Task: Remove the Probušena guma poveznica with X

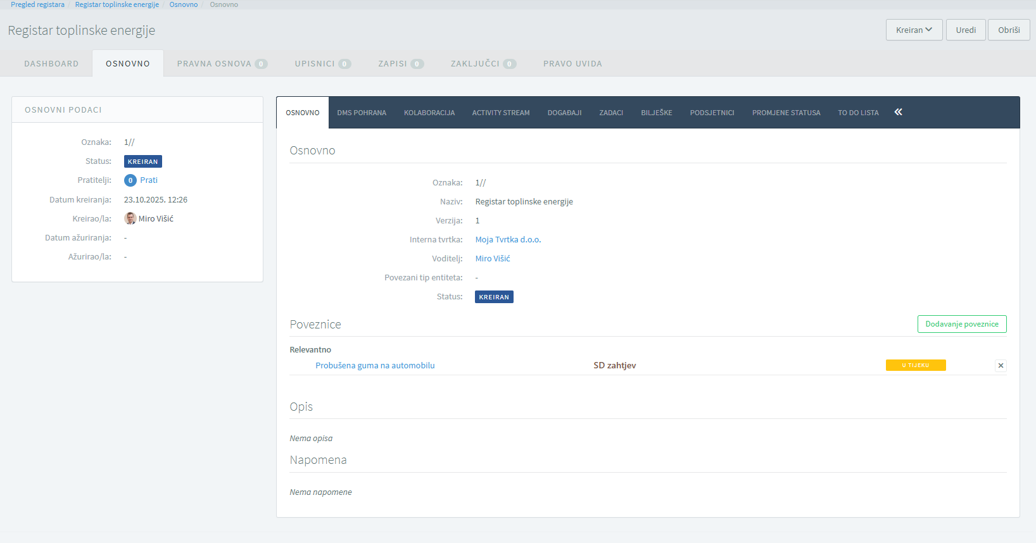Action: (x=1001, y=365)
